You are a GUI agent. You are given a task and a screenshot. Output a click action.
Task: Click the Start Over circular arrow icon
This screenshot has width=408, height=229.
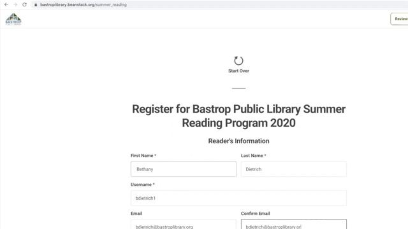[238, 60]
